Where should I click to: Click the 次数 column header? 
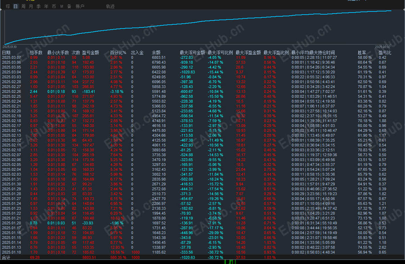pyautogui.click(x=76, y=53)
